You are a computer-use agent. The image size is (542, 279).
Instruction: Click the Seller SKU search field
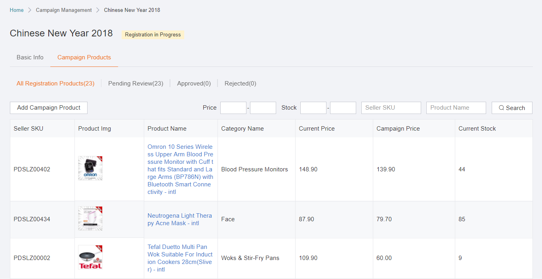[x=391, y=108]
